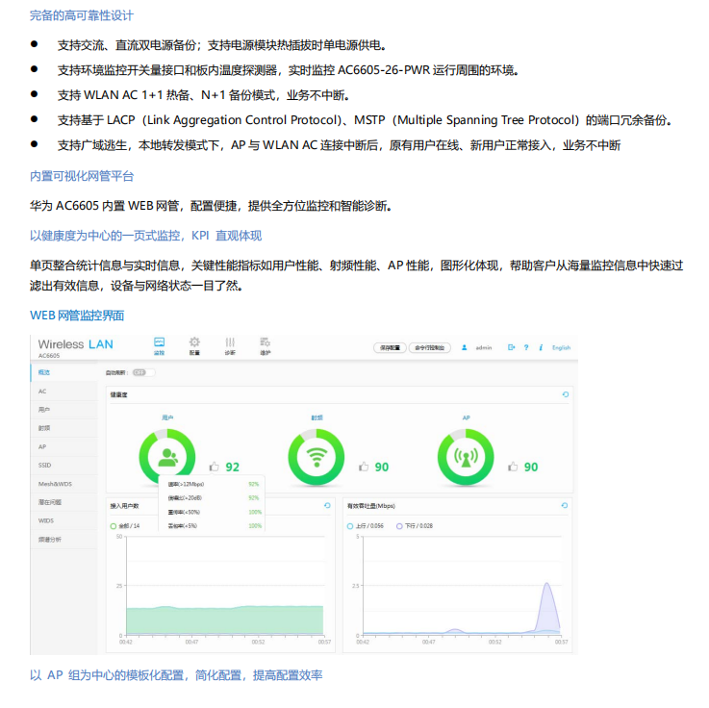Click the 速率(>12Mbps) tooltip row
The height and width of the screenshot is (708, 709).
click(x=213, y=484)
